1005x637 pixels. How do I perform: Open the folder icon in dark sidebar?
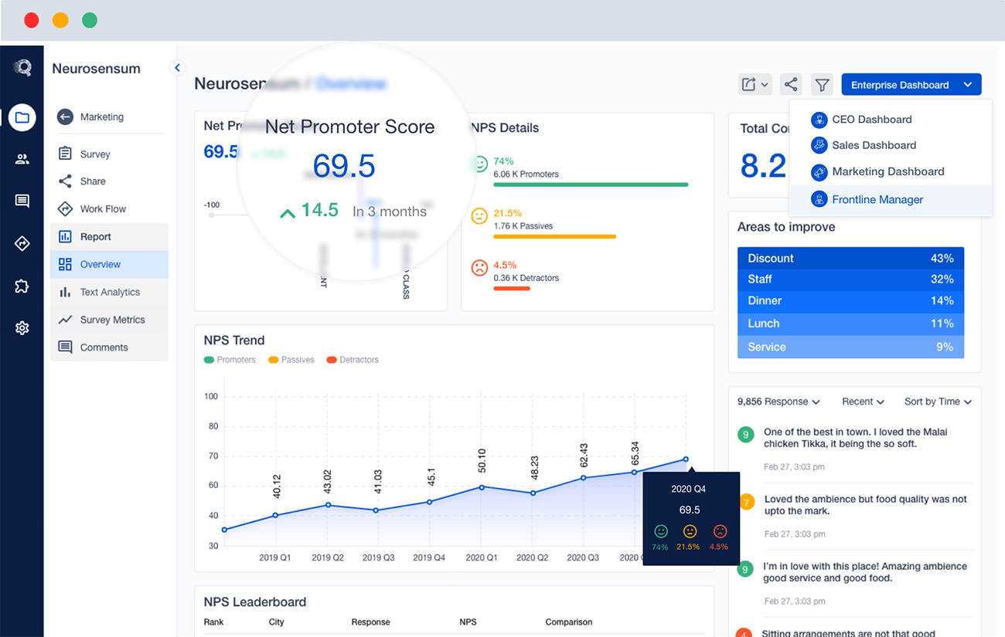(22, 117)
